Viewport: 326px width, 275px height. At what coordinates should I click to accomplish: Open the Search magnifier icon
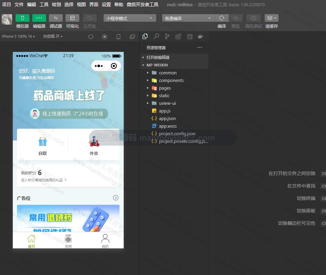pos(156,37)
